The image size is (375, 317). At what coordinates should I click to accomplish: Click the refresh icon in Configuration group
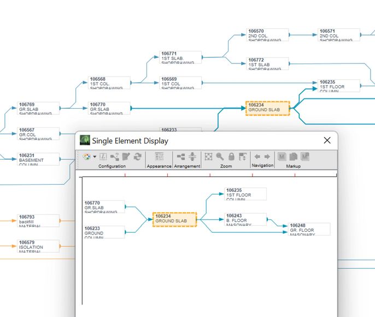pos(137,156)
